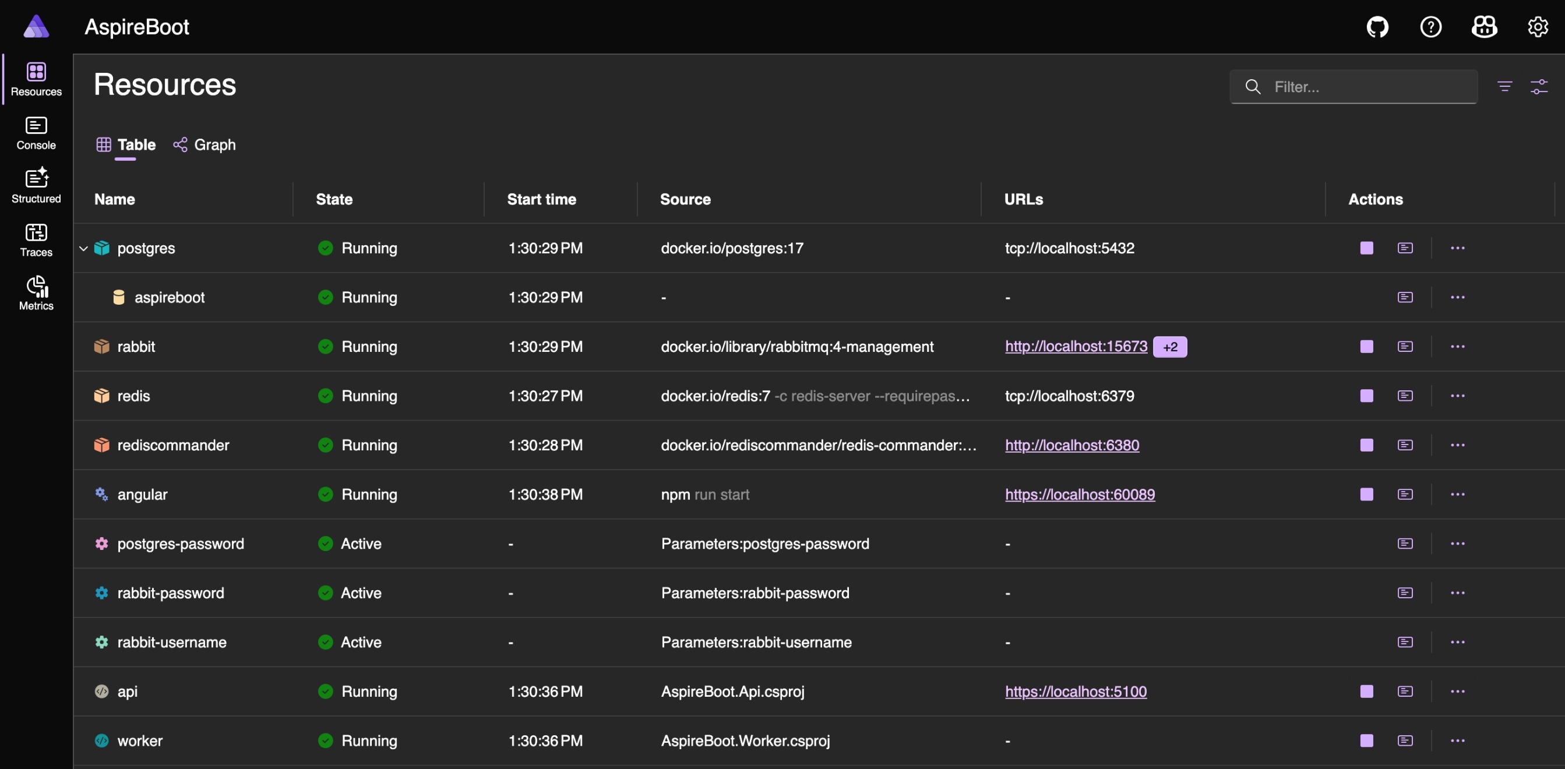
Task: Open the help question mark icon
Action: [x=1431, y=27]
